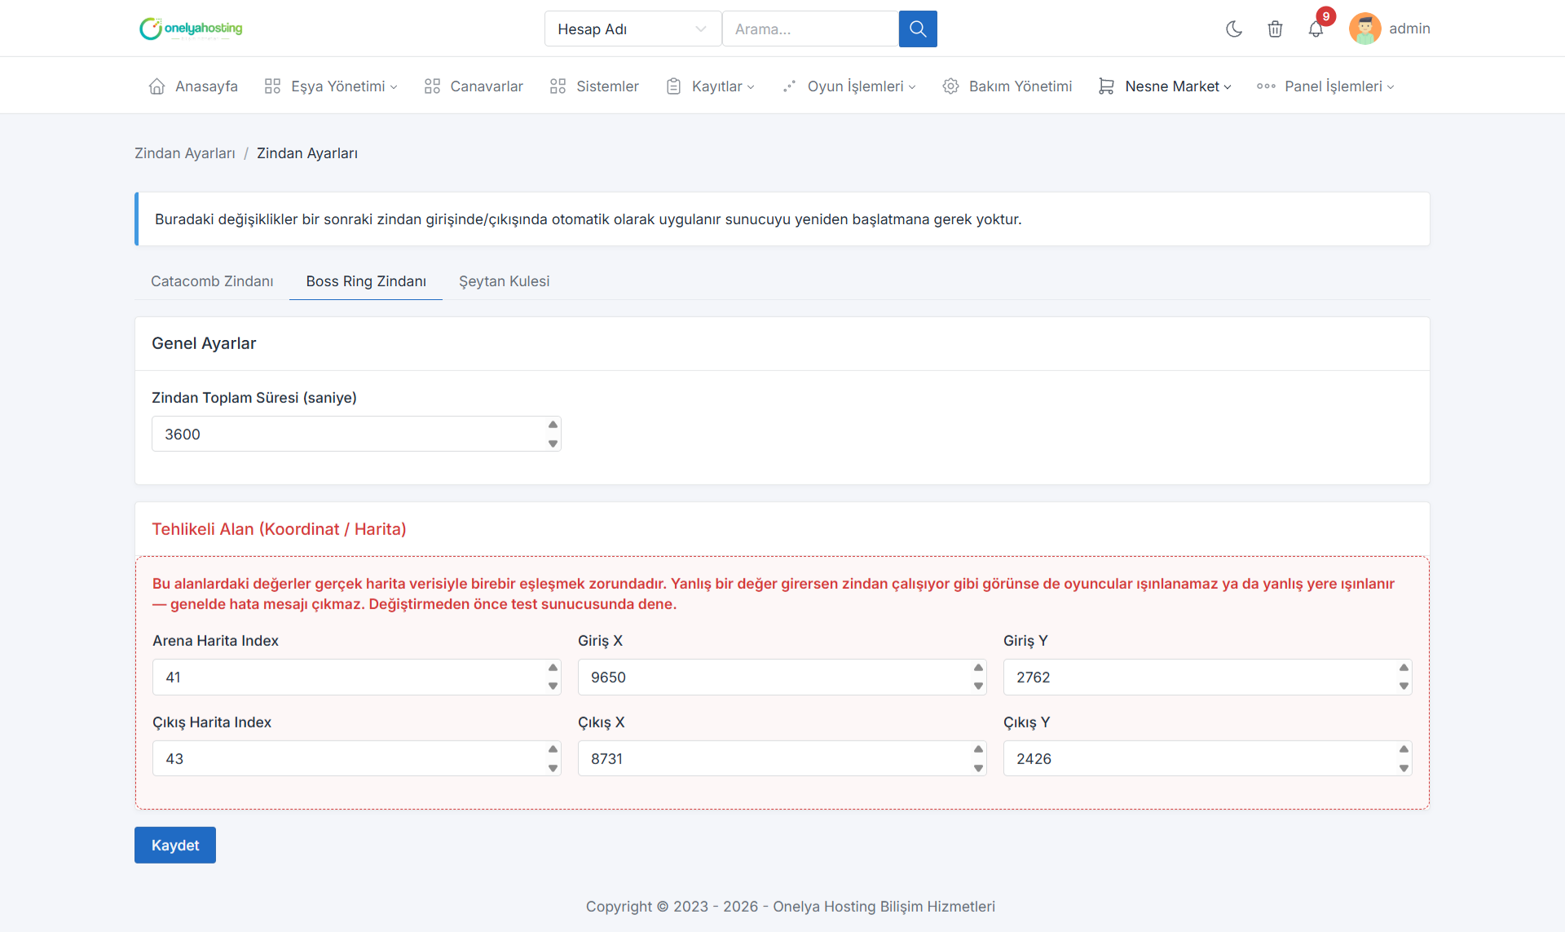1565x932 pixels.
Task: Click the Canavarlar grid icon
Action: (432, 86)
